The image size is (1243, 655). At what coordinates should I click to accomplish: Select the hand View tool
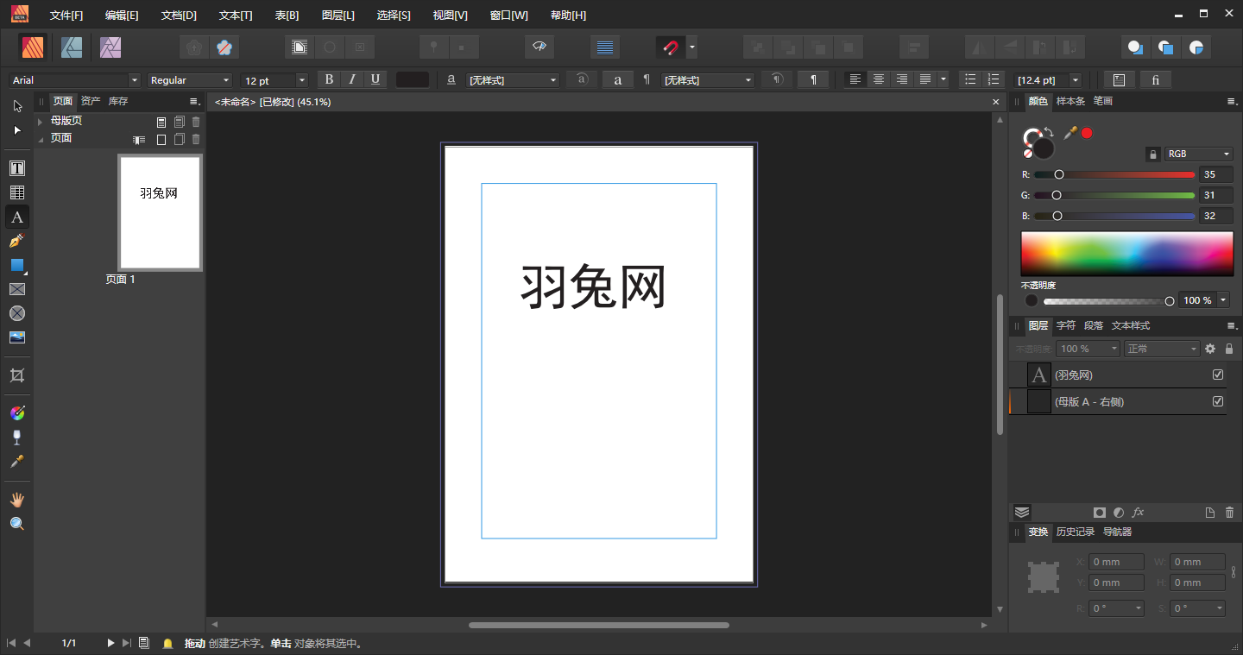pyautogui.click(x=17, y=500)
